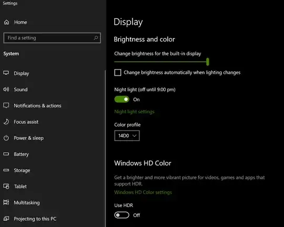Go to Storage settings
Screen dimensions: 284x227
point(22,170)
